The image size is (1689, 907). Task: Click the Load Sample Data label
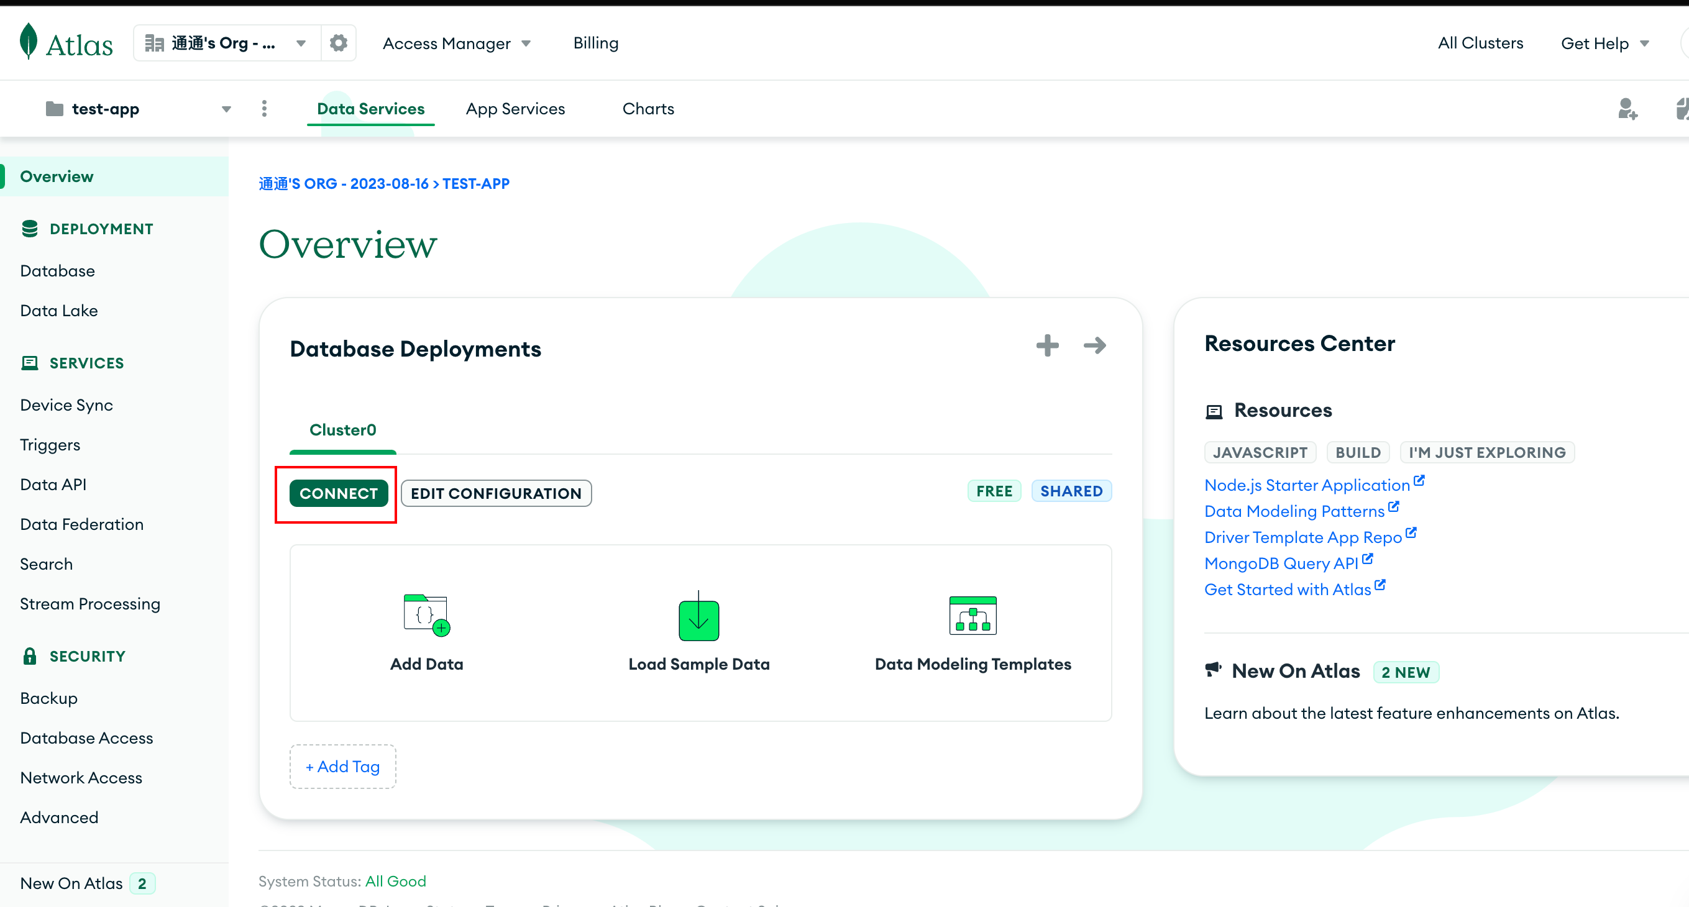pyautogui.click(x=699, y=665)
